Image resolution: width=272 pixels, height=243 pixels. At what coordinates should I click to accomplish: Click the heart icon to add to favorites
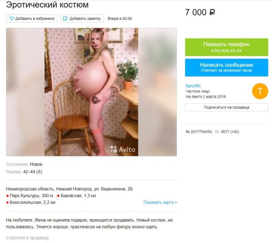[x=12, y=19]
